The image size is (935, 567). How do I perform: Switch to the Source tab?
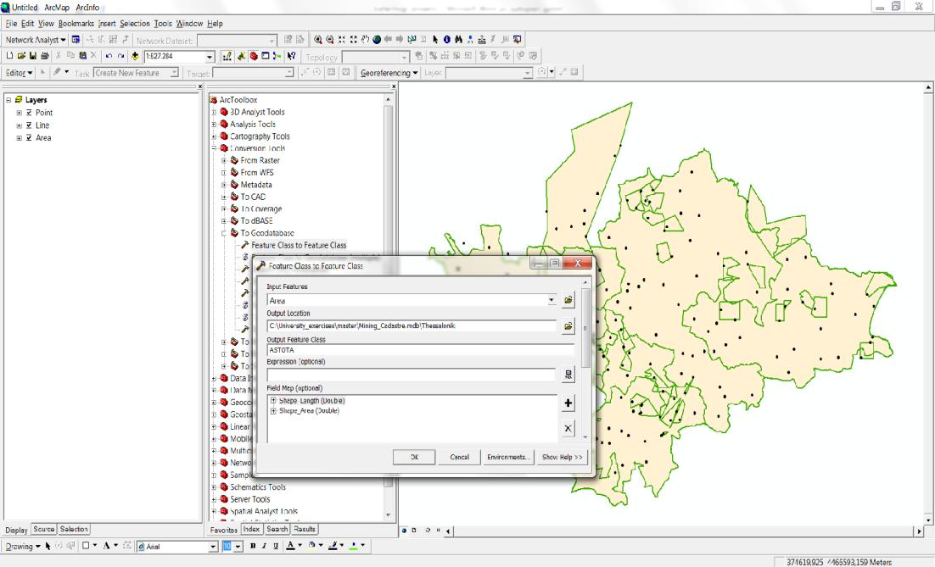pos(43,529)
